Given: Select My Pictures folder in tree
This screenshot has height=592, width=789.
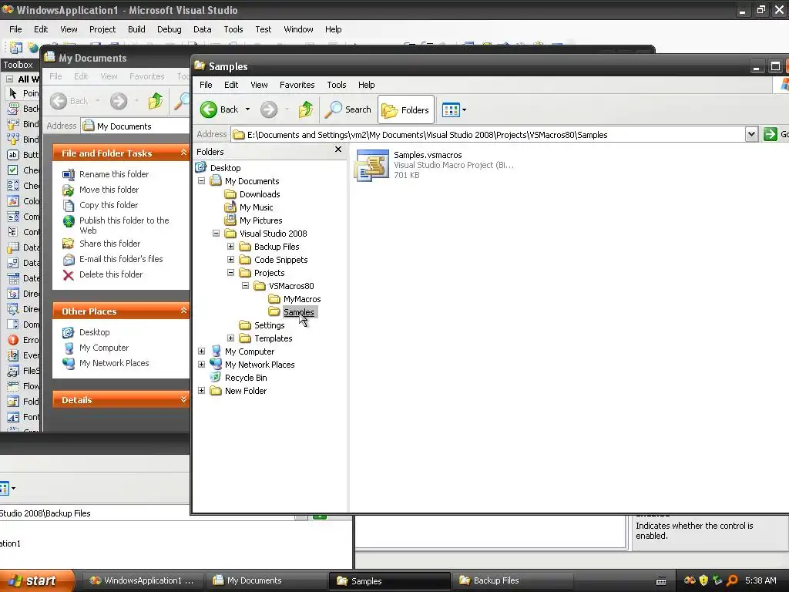Looking at the screenshot, I should 260,220.
